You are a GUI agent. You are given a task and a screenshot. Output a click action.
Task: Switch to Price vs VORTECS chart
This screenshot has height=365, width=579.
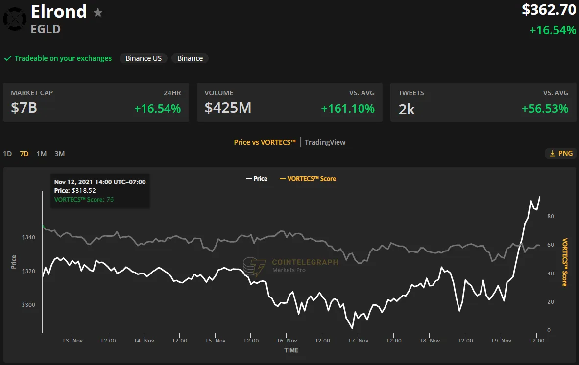(265, 142)
